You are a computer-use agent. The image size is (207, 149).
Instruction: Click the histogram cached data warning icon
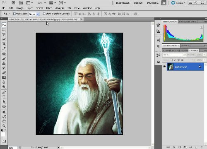[x=201, y=28]
